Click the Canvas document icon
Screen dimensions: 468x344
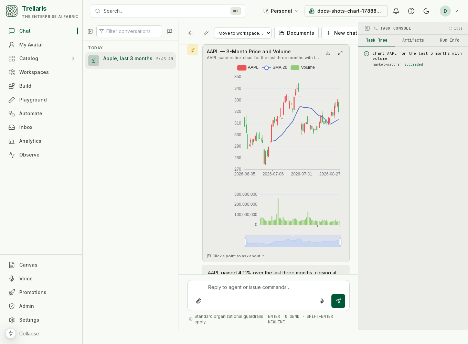(12, 265)
